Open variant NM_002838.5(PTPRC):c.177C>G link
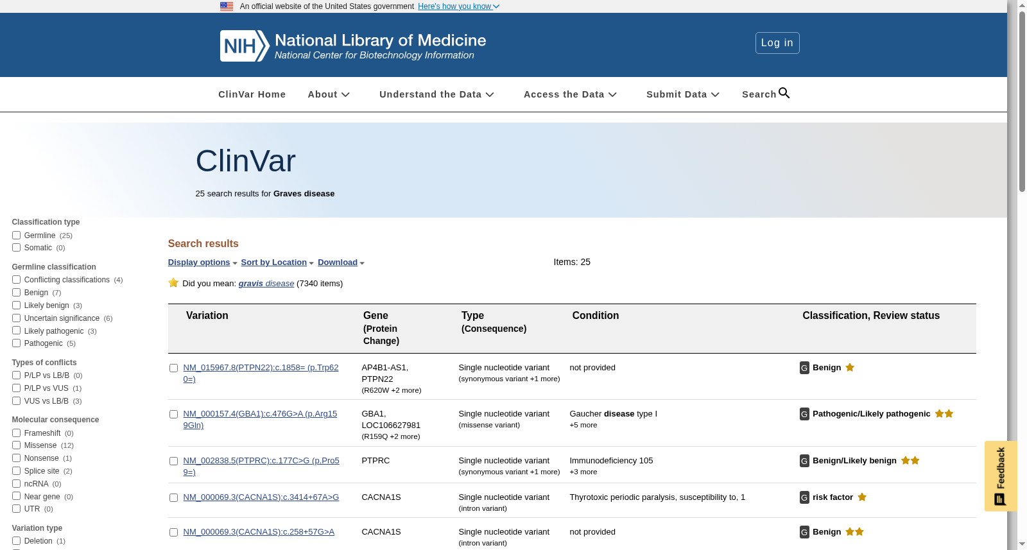The height and width of the screenshot is (550, 1027). coord(261,467)
